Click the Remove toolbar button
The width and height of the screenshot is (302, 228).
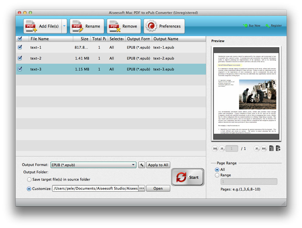124,26
